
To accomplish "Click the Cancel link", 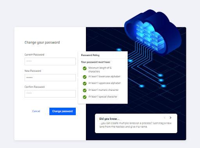I will [36, 111].
